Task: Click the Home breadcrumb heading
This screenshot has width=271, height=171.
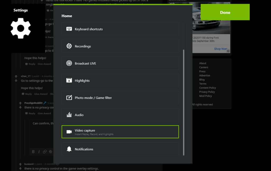Action: click(x=67, y=16)
